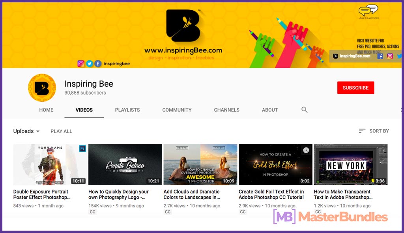This screenshot has height=233, width=404.
Task: Click the before/after landscape thumbnail
Action: click(200, 164)
